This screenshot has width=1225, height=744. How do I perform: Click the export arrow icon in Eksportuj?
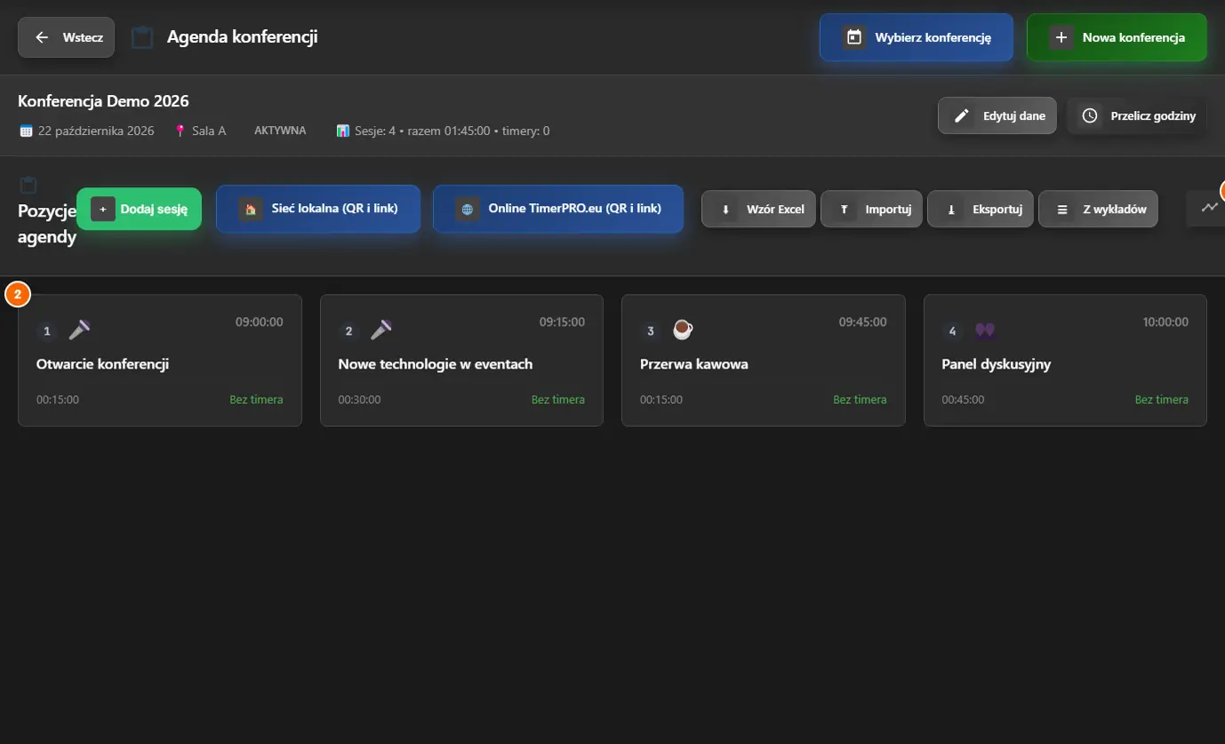tap(951, 210)
